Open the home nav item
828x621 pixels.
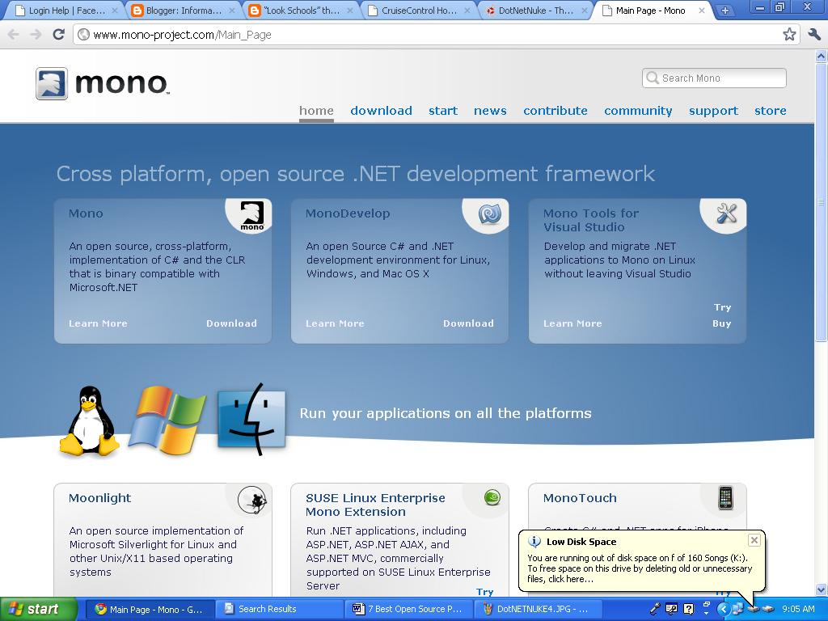click(x=316, y=111)
